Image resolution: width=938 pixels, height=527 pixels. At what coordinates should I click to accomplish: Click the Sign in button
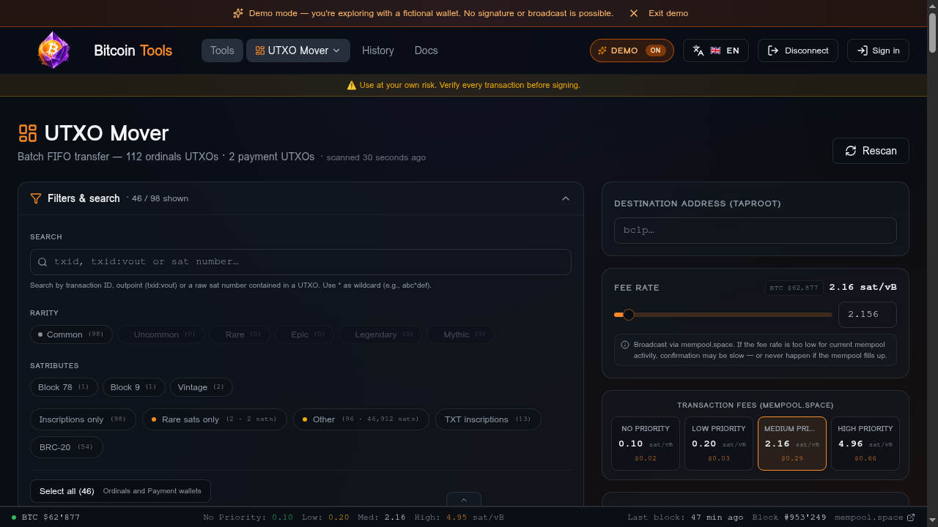(878, 51)
